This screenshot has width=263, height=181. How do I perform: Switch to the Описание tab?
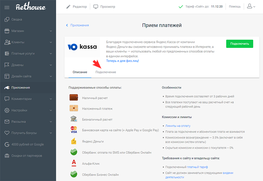pyautogui.click(x=80, y=72)
